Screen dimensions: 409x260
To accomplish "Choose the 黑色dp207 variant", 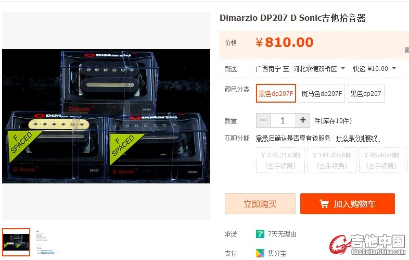I will [366, 93].
